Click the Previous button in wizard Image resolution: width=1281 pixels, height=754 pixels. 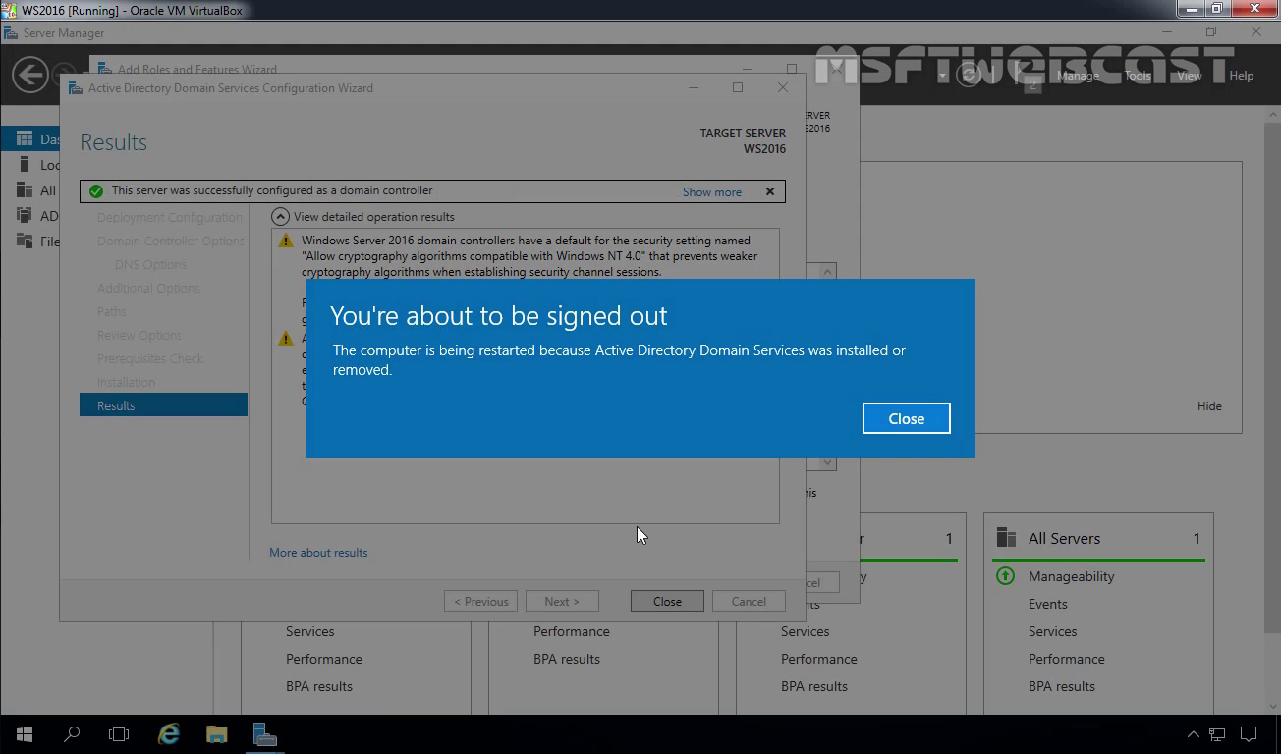(480, 601)
